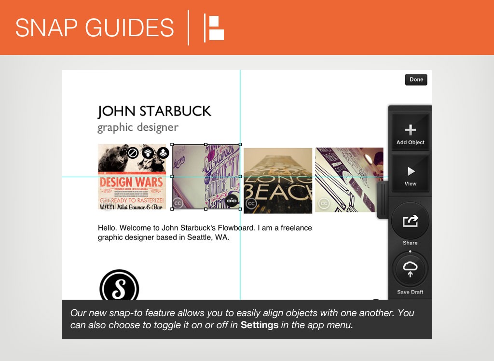
Task: Click the Hello welcome paragraph text
Action: coord(205,232)
